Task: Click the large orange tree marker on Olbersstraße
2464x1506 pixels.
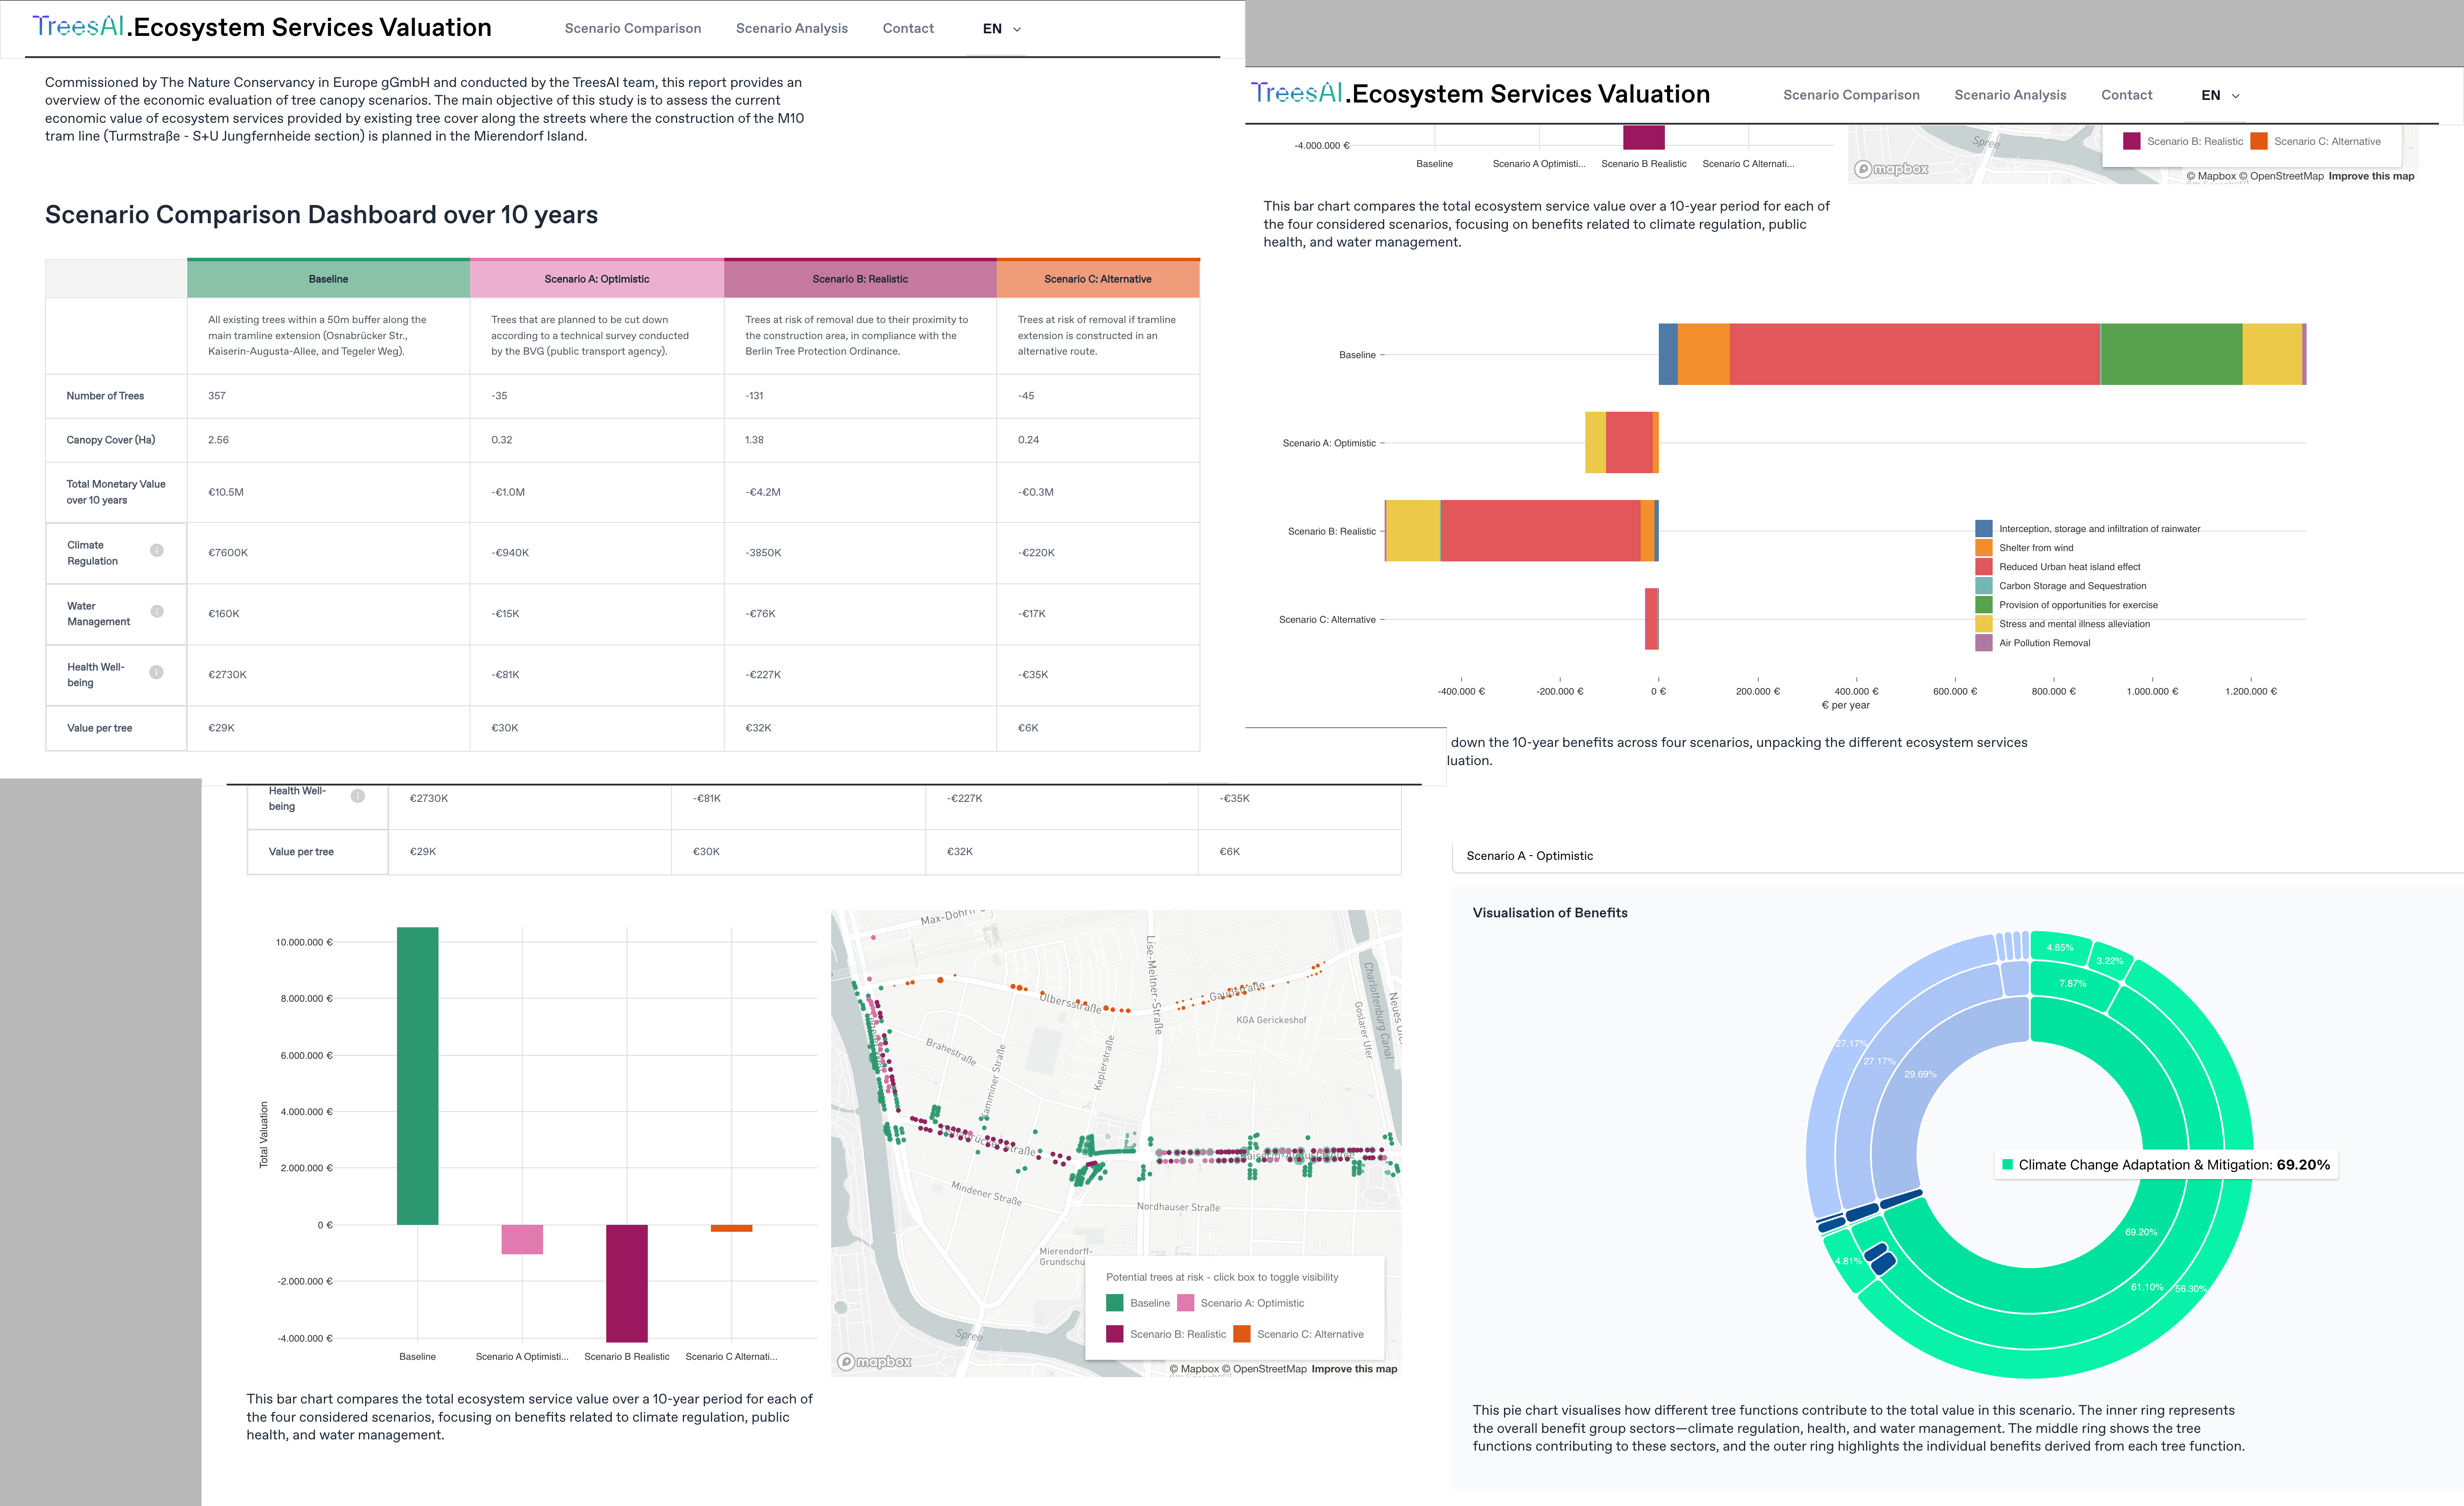Action: pyautogui.click(x=940, y=980)
